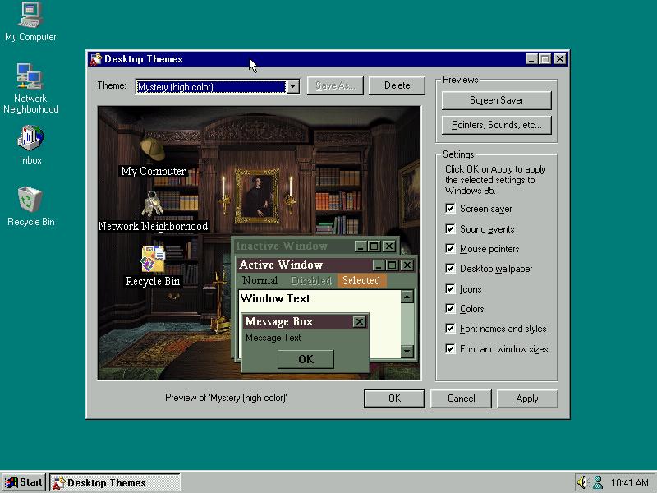
Task: Click Normal menu item in preview window
Action: 260,280
